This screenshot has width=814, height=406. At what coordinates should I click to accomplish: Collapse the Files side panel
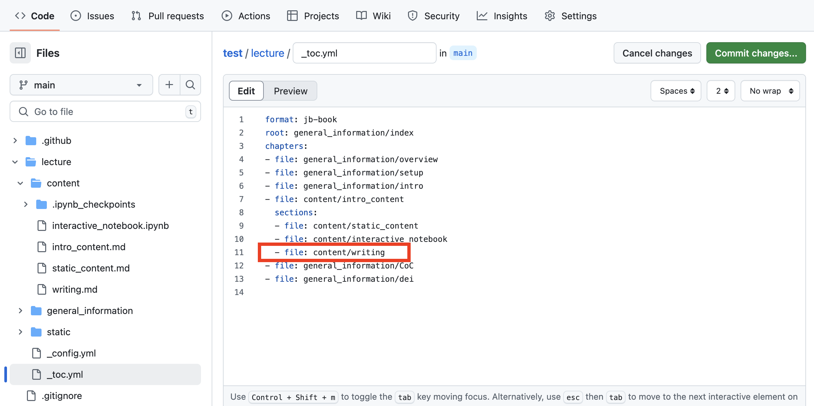[x=20, y=52]
